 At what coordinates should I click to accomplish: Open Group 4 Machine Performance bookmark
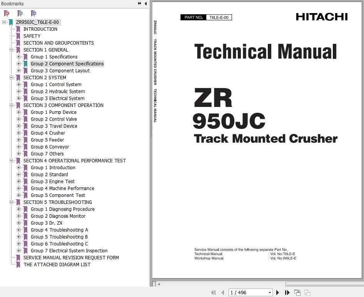[x=62, y=189]
